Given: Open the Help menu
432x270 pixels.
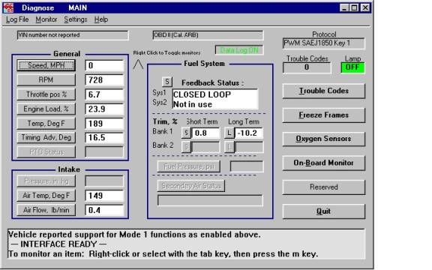Looking at the screenshot, I should (x=101, y=19).
